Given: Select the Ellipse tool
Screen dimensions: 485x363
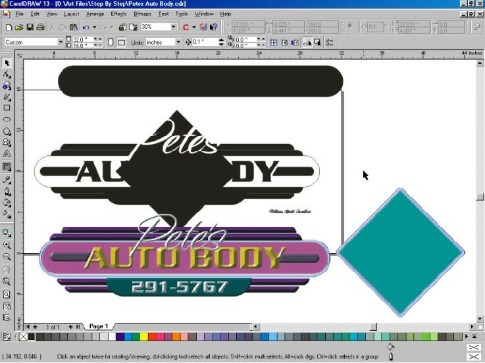Looking at the screenshot, I should pyautogui.click(x=7, y=119).
